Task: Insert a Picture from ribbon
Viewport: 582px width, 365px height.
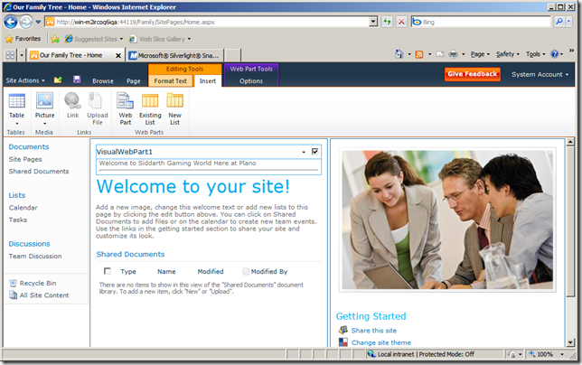Action: 44,101
